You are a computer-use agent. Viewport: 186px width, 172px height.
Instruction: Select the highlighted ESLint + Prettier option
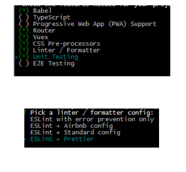pyautogui.click(x=62, y=139)
